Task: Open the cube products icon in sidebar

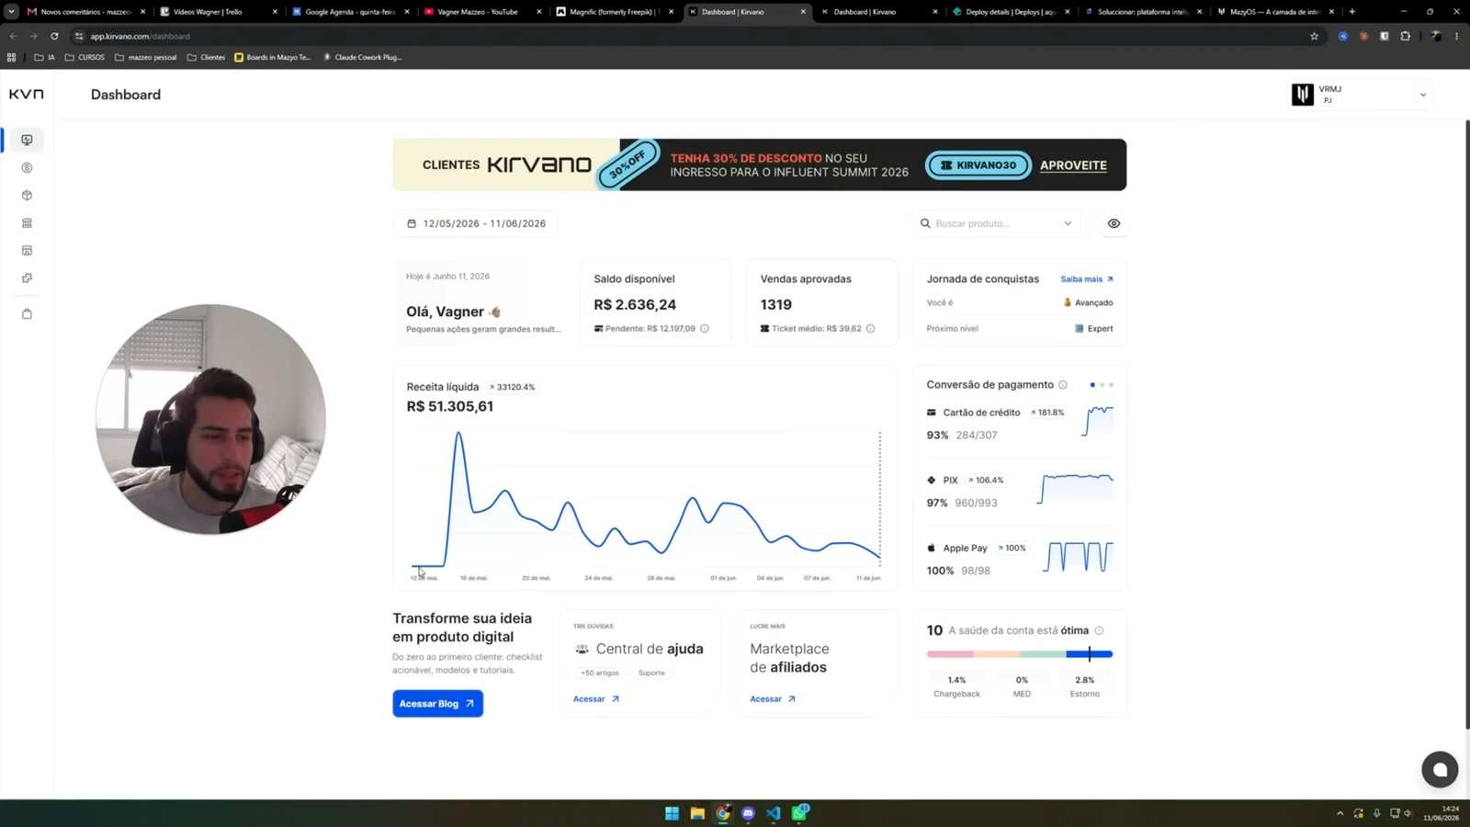Action: click(x=27, y=196)
